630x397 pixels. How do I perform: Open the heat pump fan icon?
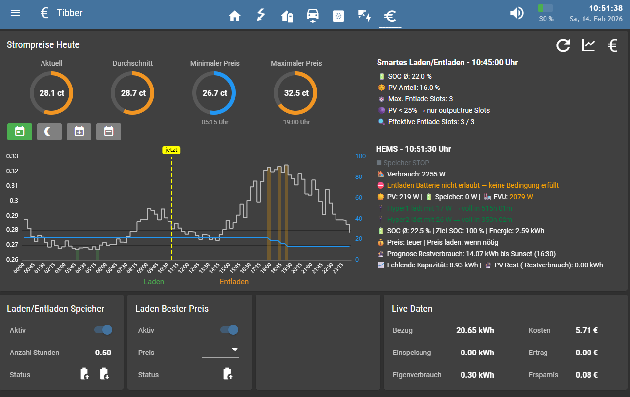tap(338, 16)
